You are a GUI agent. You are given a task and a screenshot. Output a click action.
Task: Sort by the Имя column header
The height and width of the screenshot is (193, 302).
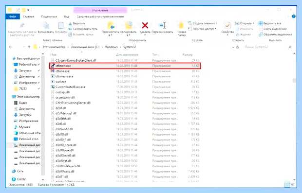[x=54, y=55]
